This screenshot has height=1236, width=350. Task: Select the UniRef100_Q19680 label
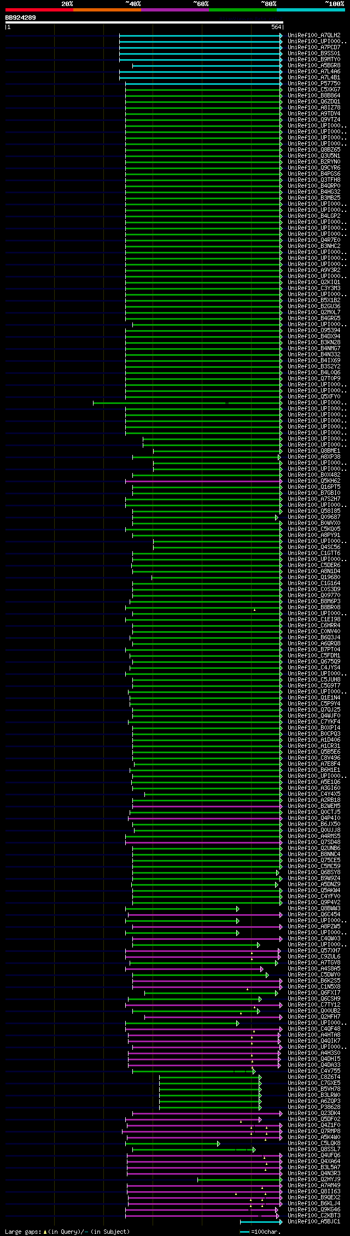pos(314,577)
